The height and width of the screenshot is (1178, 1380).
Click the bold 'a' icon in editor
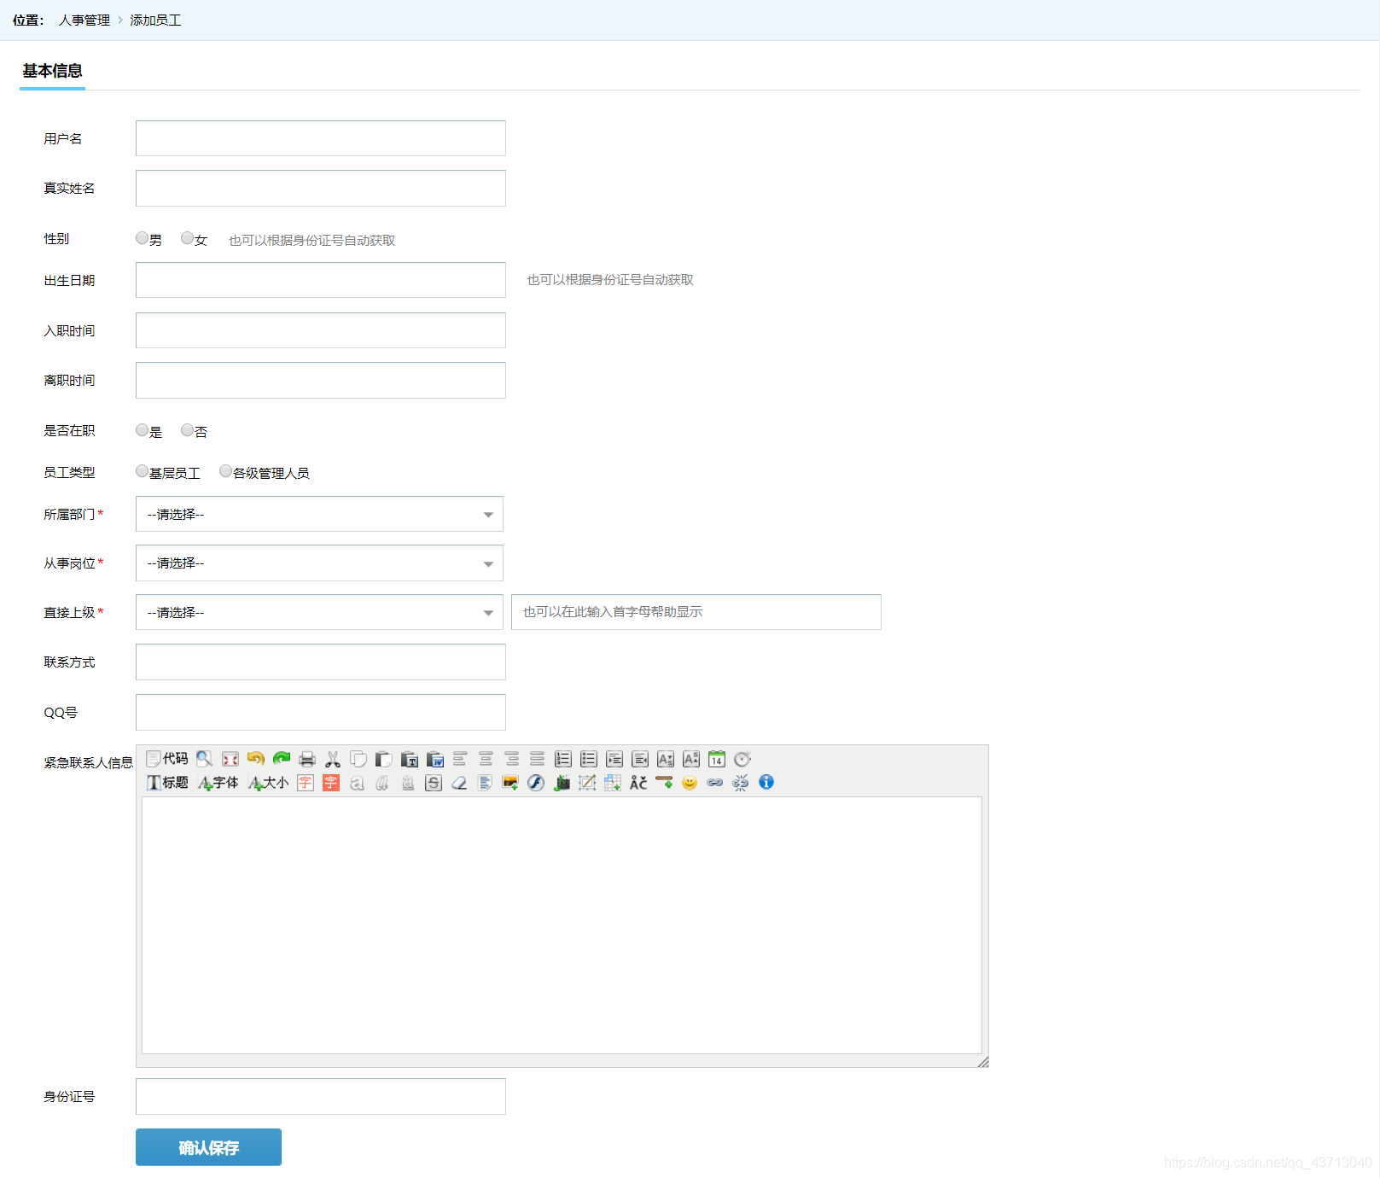pyautogui.click(x=357, y=783)
